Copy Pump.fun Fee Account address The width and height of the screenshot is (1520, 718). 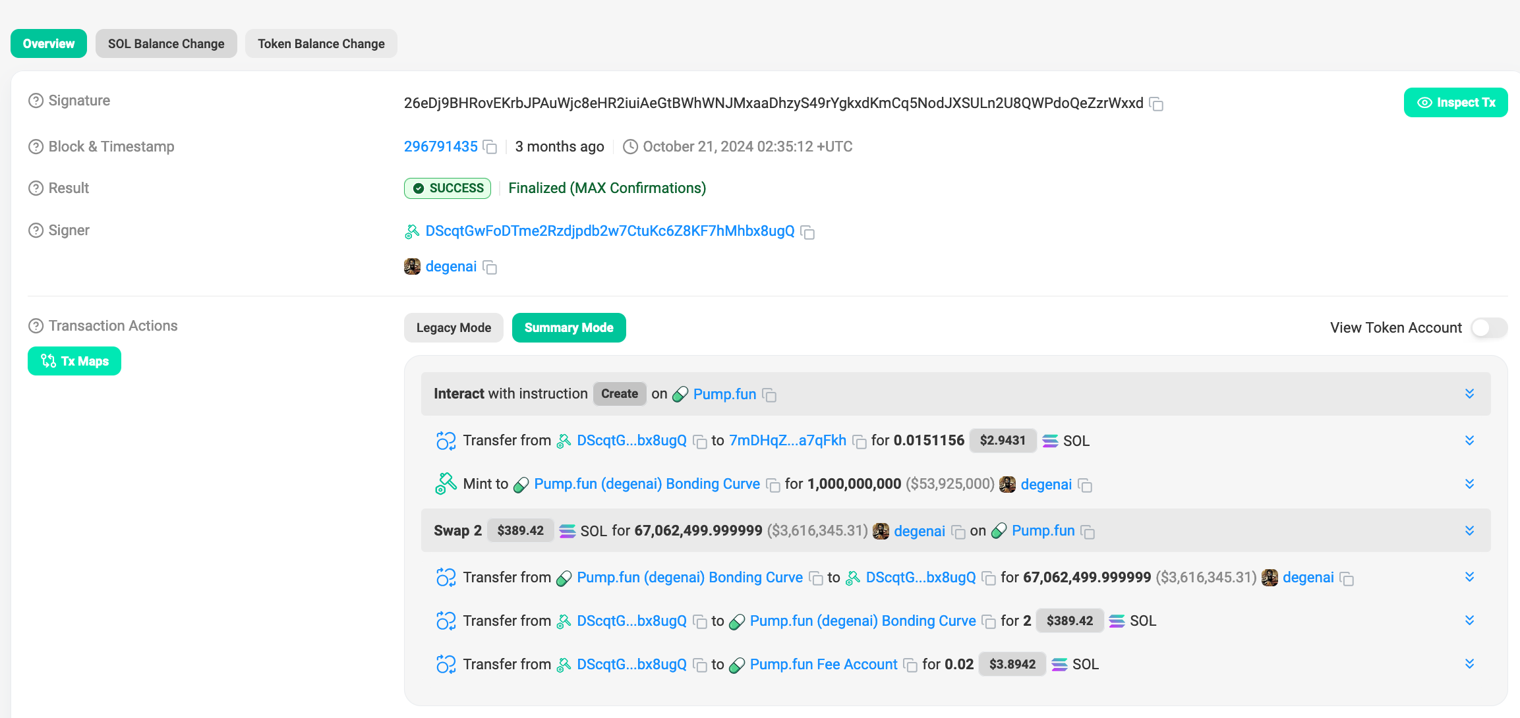click(x=910, y=665)
